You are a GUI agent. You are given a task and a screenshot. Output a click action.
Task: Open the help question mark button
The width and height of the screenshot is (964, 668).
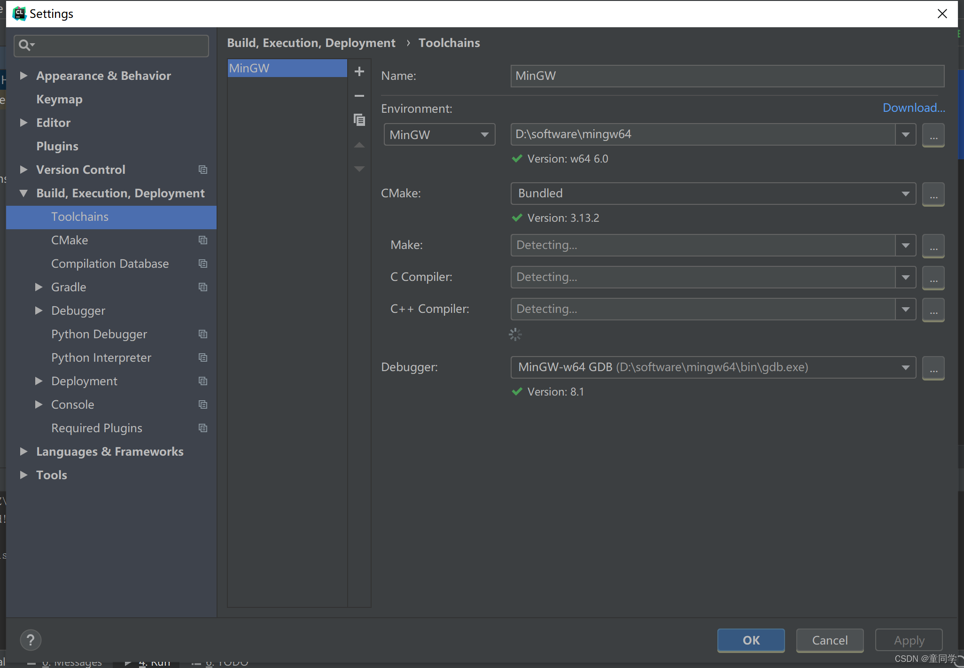click(31, 640)
